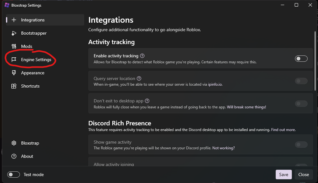Click the vertical scrollbar in settings panel

(x=315, y=60)
